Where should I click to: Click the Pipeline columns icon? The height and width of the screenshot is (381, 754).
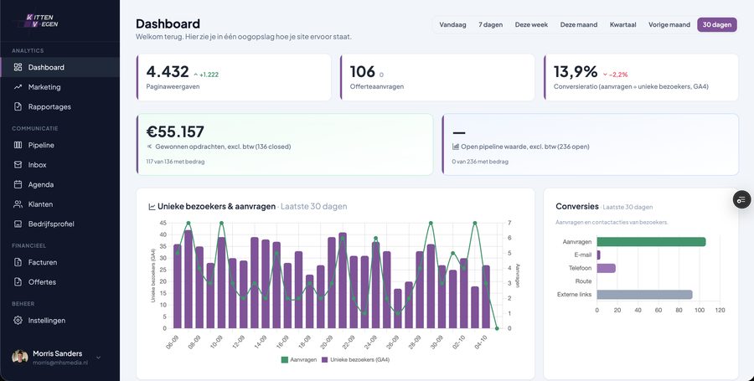point(18,145)
